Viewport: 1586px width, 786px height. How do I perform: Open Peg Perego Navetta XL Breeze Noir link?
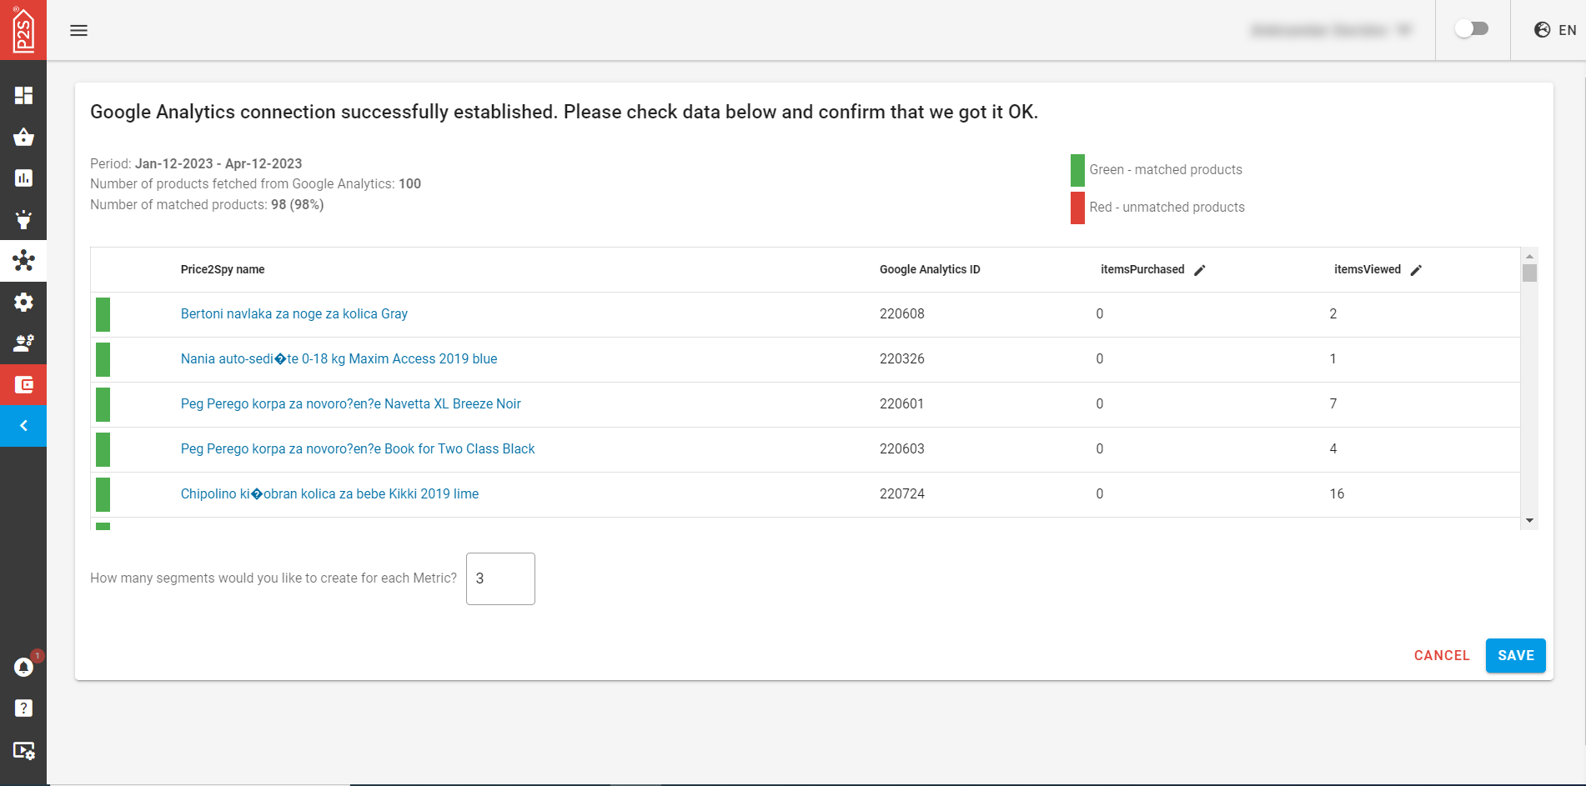tap(350, 404)
